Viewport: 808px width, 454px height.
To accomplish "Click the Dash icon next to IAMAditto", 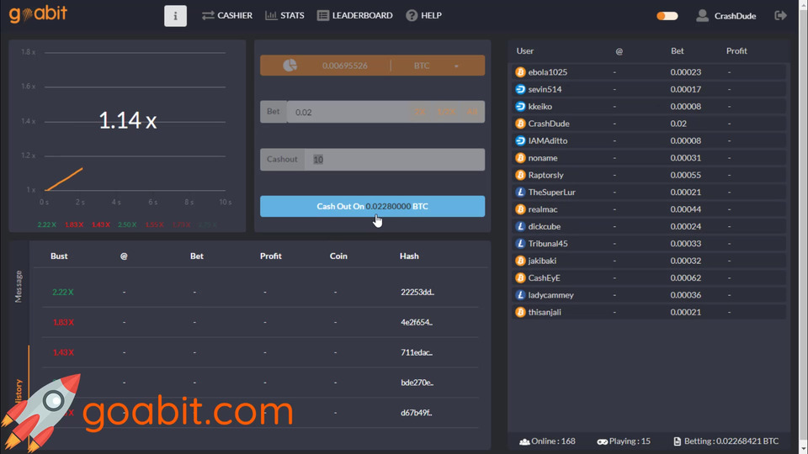I will coord(520,140).
